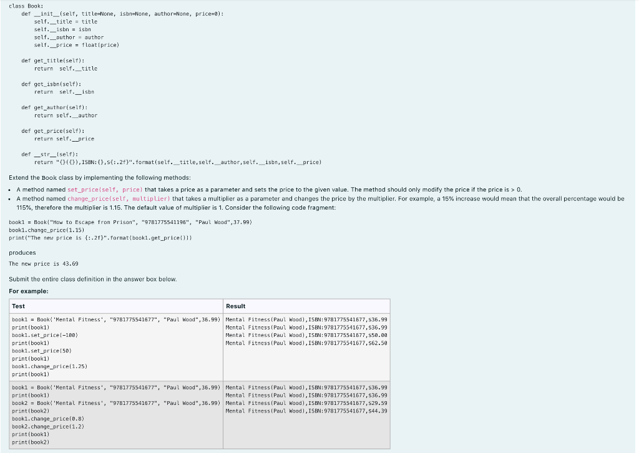Click the "self.__price = float(price)" line
The width and height of the screenshot is (639, 453).
77,45
